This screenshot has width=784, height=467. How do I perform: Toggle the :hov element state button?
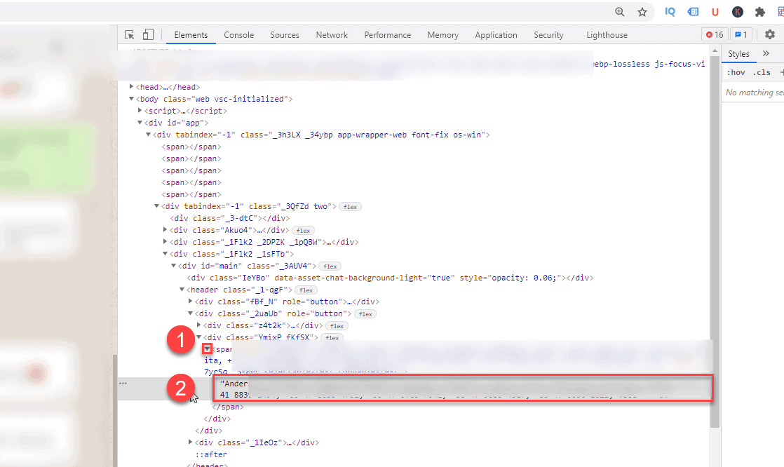(x=736, y=72)
